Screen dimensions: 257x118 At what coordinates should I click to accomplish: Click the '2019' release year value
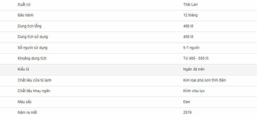coord(187,113)
